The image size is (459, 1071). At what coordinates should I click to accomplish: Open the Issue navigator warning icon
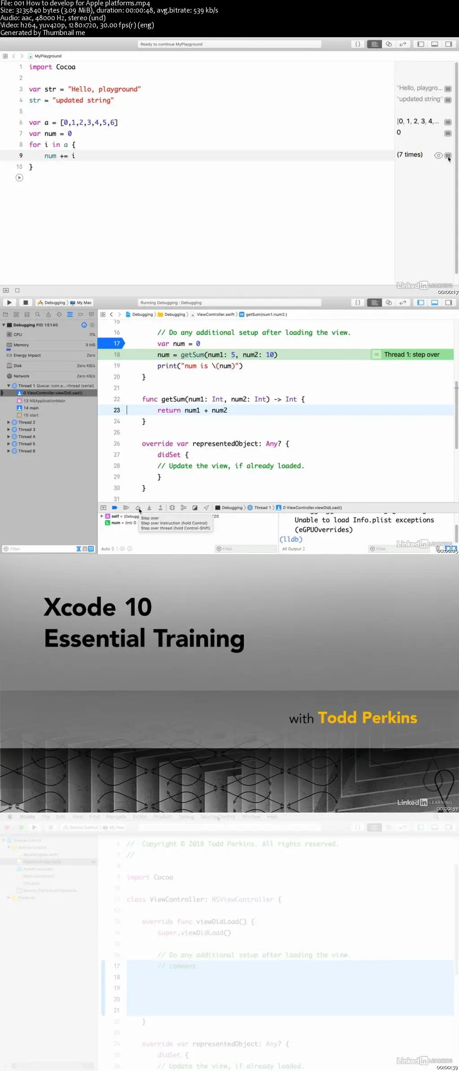point(48,315)
